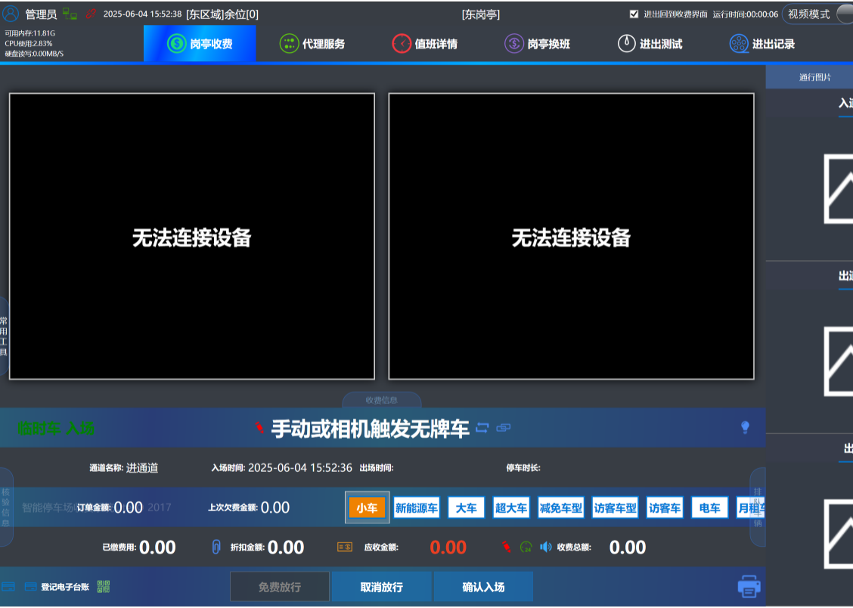
Task: Switch to the 通行图片 panel tab
Action: pyautogui.click(x=811, y=77)
